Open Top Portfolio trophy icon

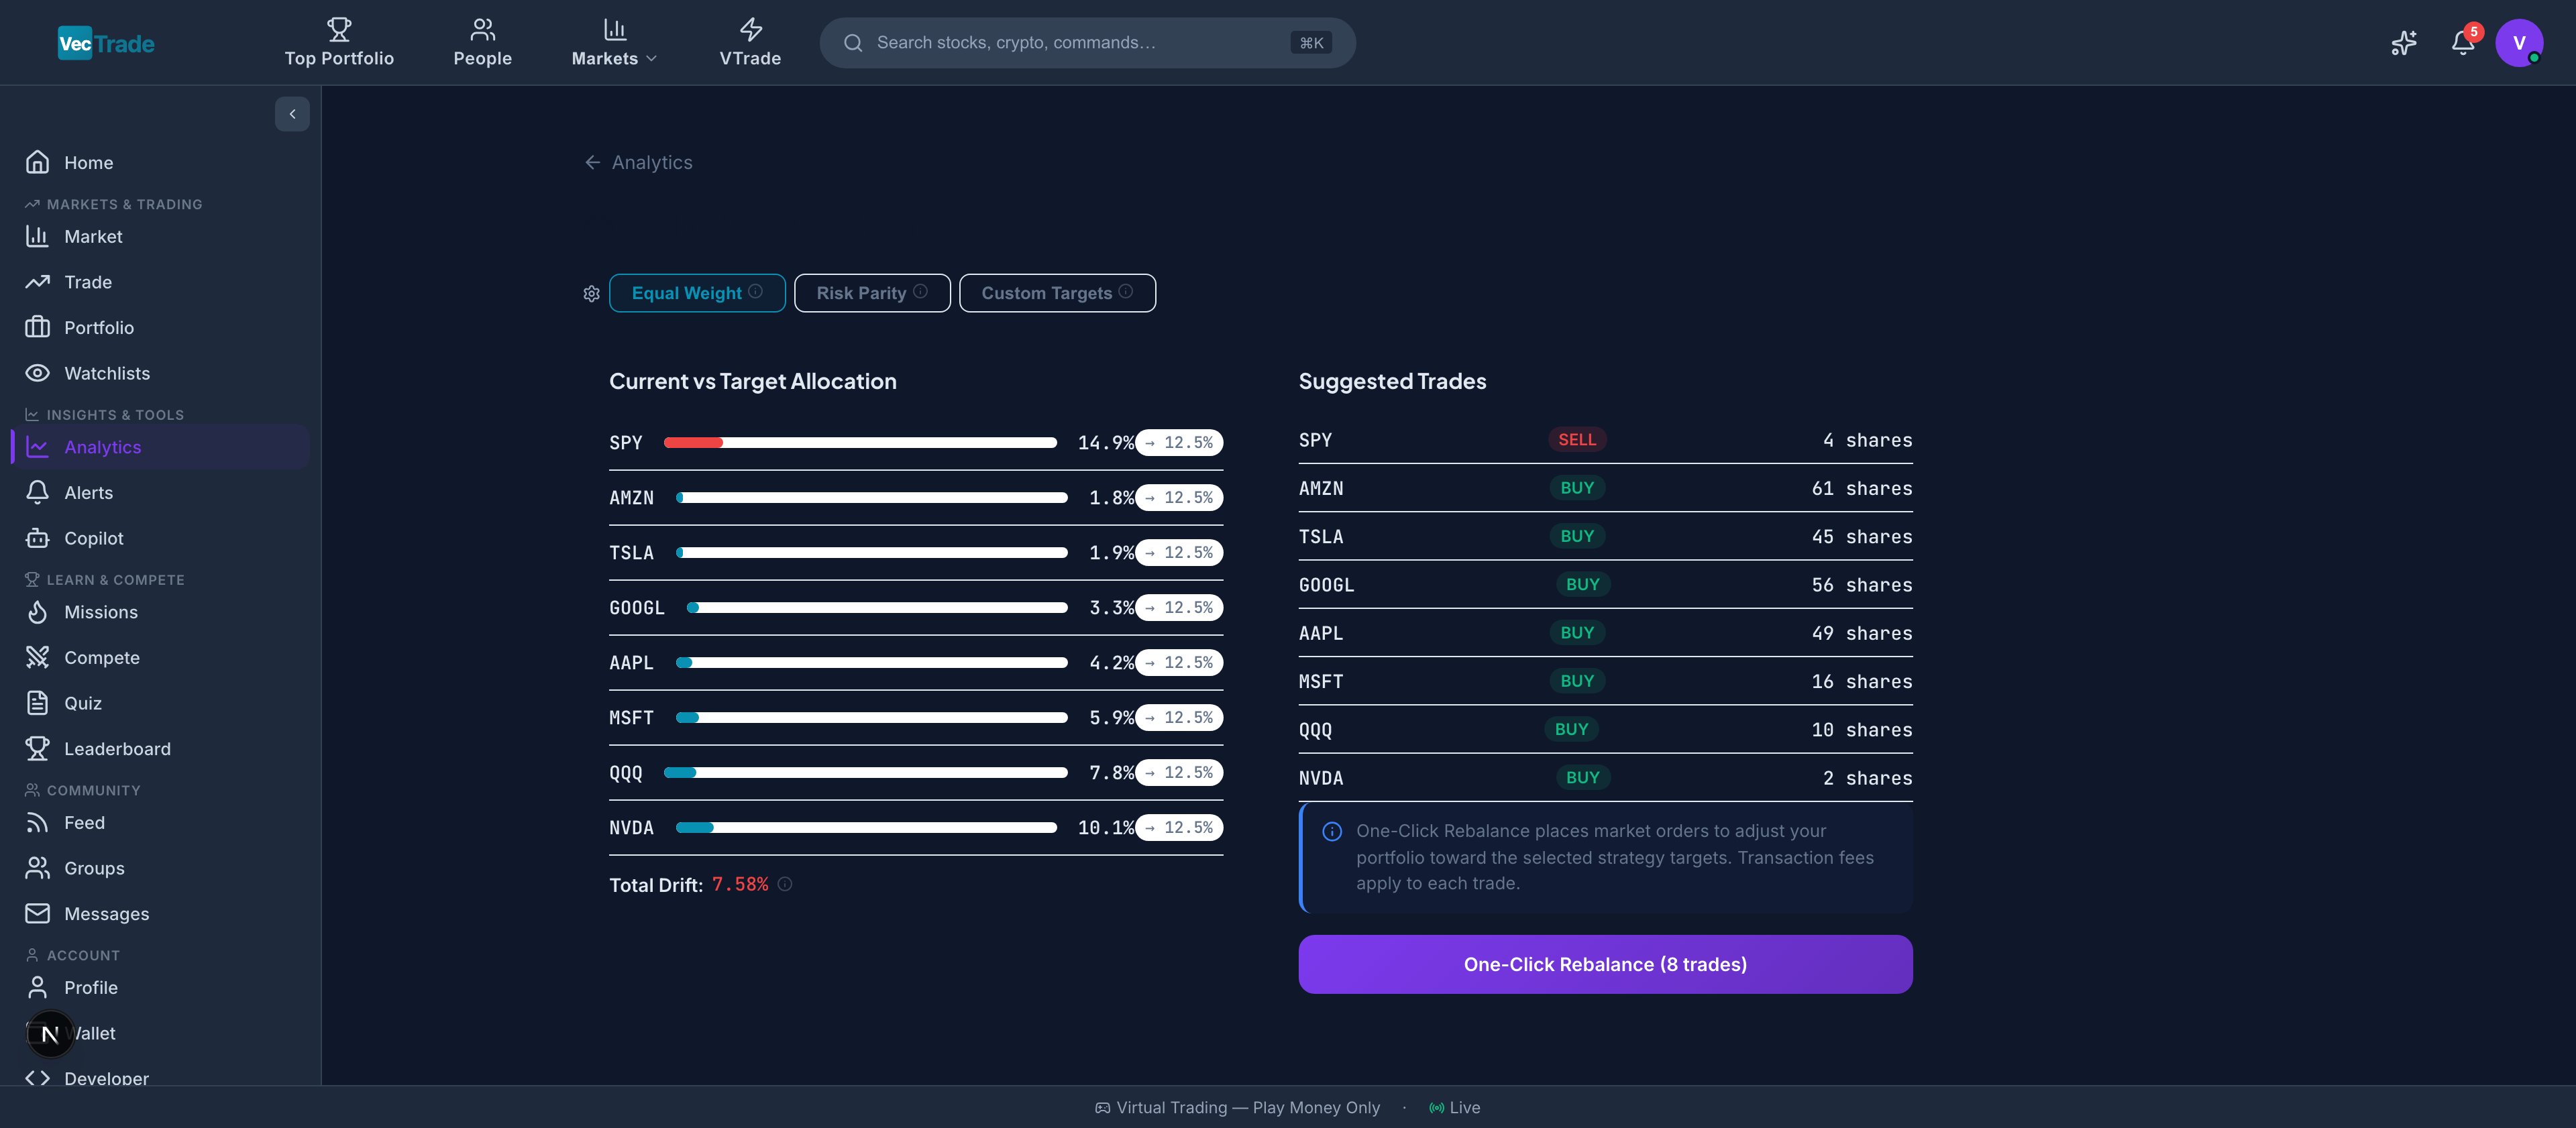[339, 29]
